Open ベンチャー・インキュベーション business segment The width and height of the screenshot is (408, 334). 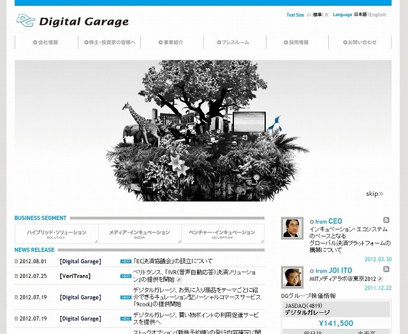(x=222, y=234)
